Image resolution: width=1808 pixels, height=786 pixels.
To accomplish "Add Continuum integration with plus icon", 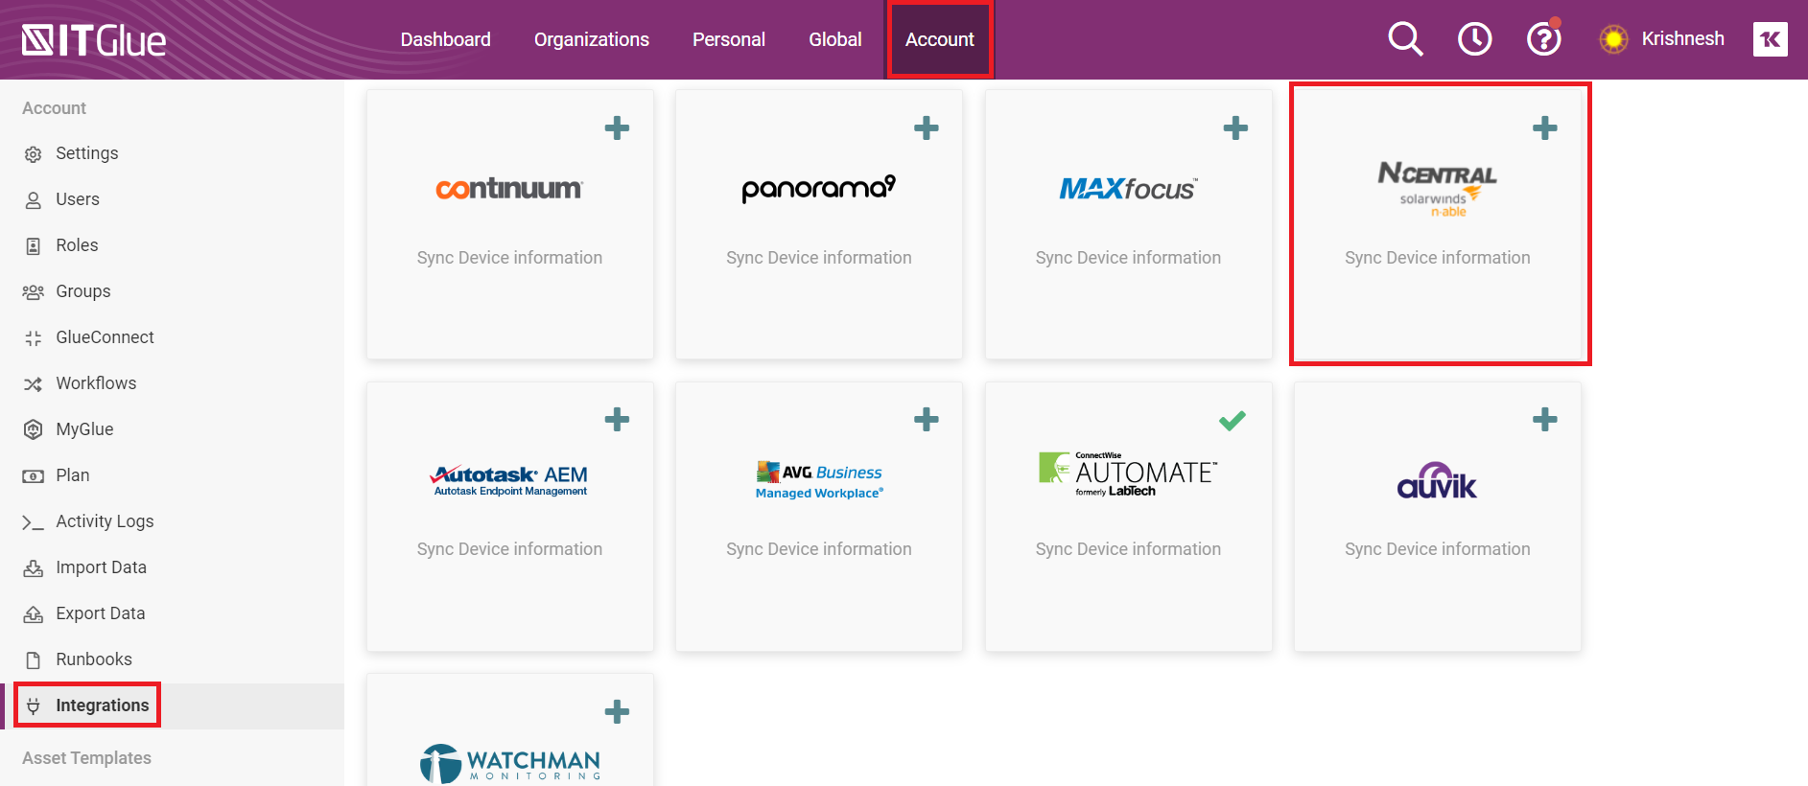I will (617, 127).
